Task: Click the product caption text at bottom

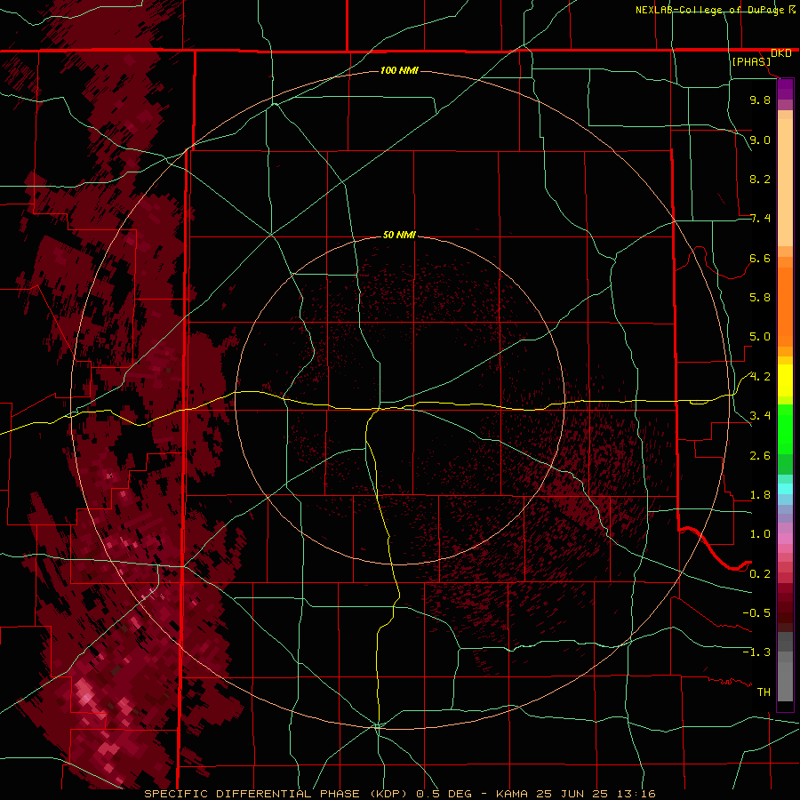Action: pyautogui.click(x=400, y=794)
